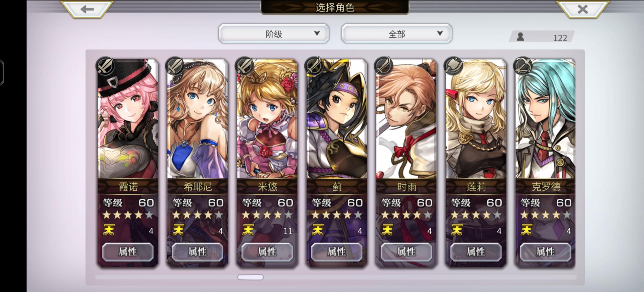Click the 阶级 dropdown's arrow
This screenshot has width=644, height=292.
tap(317, 33)
